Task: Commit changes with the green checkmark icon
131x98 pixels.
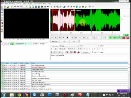Action: 102,38
